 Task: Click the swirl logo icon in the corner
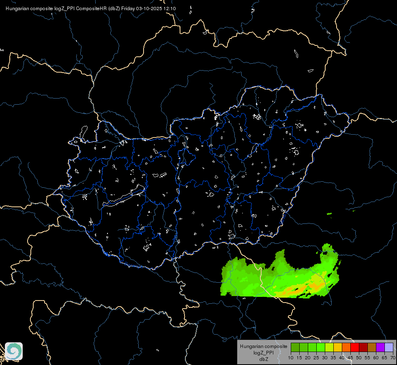click(x=14, y=351)
